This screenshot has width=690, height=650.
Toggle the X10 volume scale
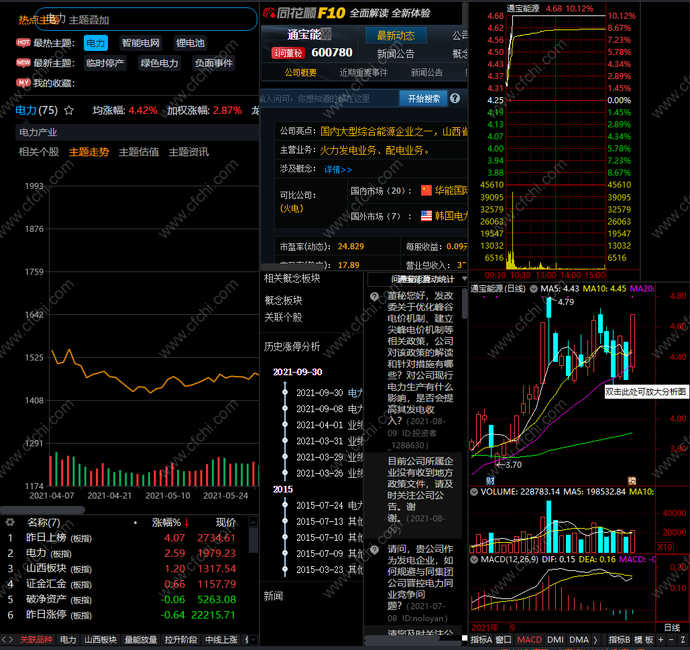coord(665,547)
